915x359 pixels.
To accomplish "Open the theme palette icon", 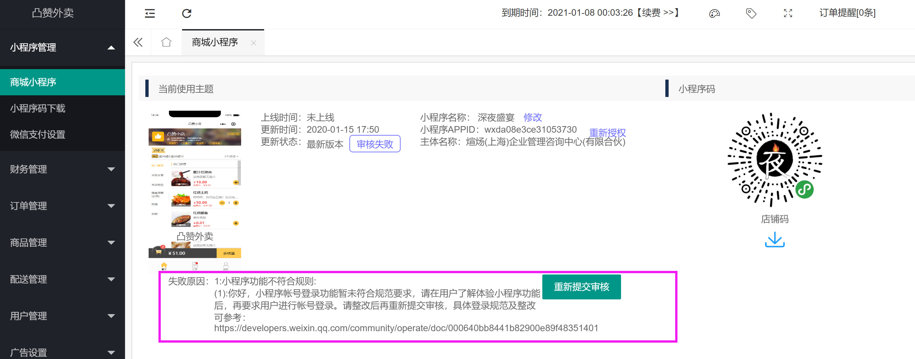I will tap(714, 13).
